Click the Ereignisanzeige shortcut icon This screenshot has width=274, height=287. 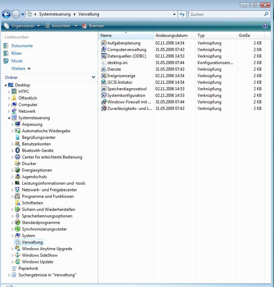[104, 75]
